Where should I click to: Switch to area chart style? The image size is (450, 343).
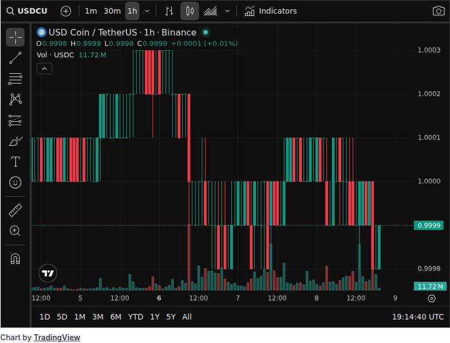[x=210, y=11]
